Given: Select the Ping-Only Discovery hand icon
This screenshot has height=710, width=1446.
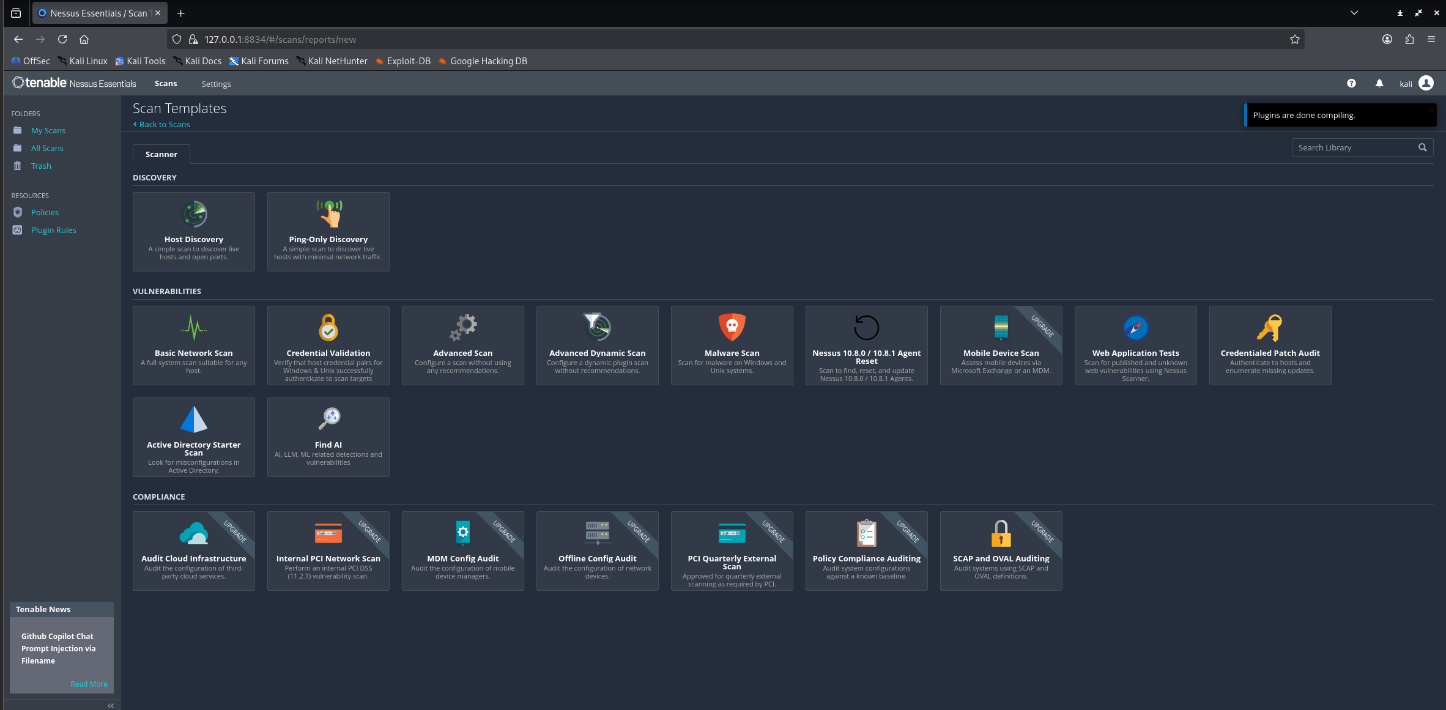Looking at the screenshot, I should 328,214.
